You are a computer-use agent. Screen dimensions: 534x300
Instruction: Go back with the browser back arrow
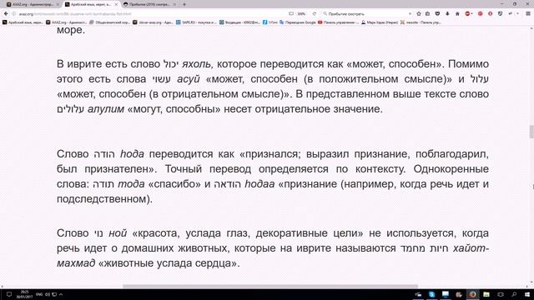[6, 13]
